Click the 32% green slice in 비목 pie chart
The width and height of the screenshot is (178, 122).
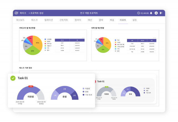point(102,49)
